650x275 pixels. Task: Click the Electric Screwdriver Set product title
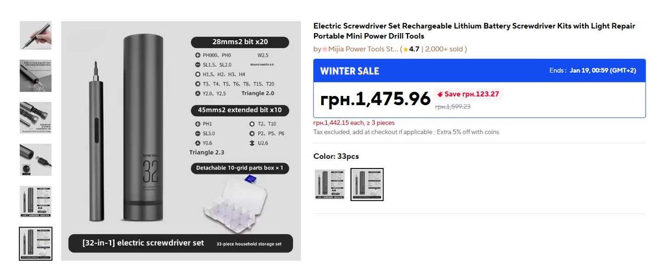pos(474,30)
